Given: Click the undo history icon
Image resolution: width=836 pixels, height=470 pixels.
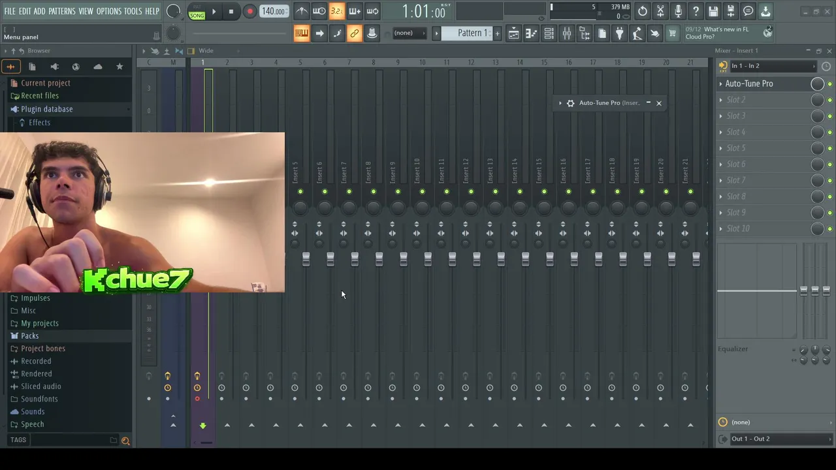Looking at the screenshot, I should 643,11.
